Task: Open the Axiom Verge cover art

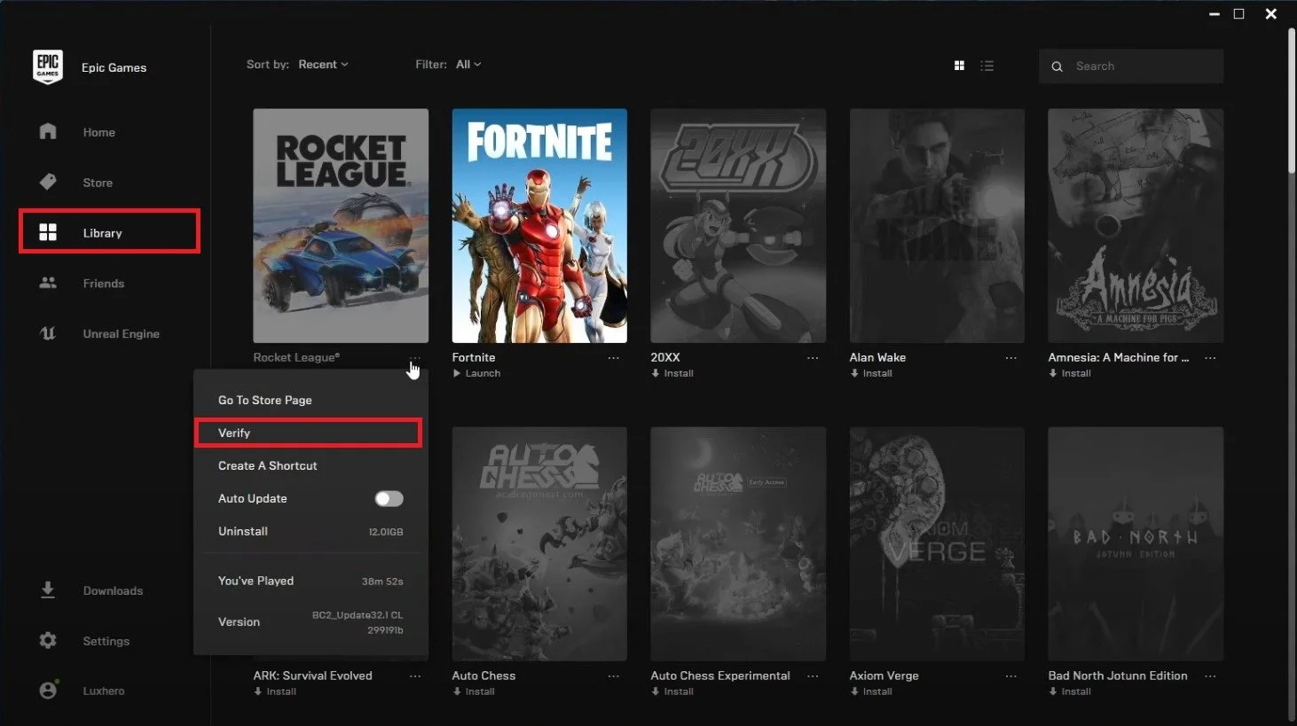Action: pyautogui.click(x=937, y=544)
